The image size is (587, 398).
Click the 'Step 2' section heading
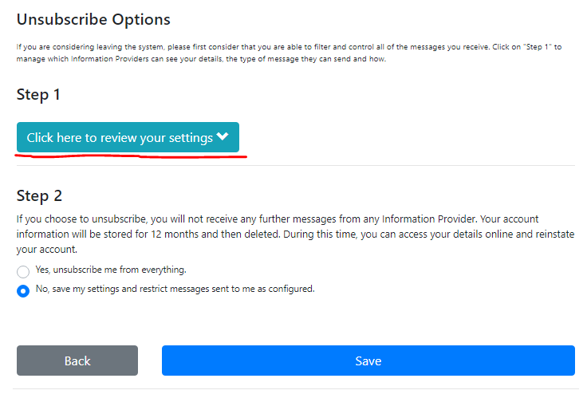(x=39, y=195)
